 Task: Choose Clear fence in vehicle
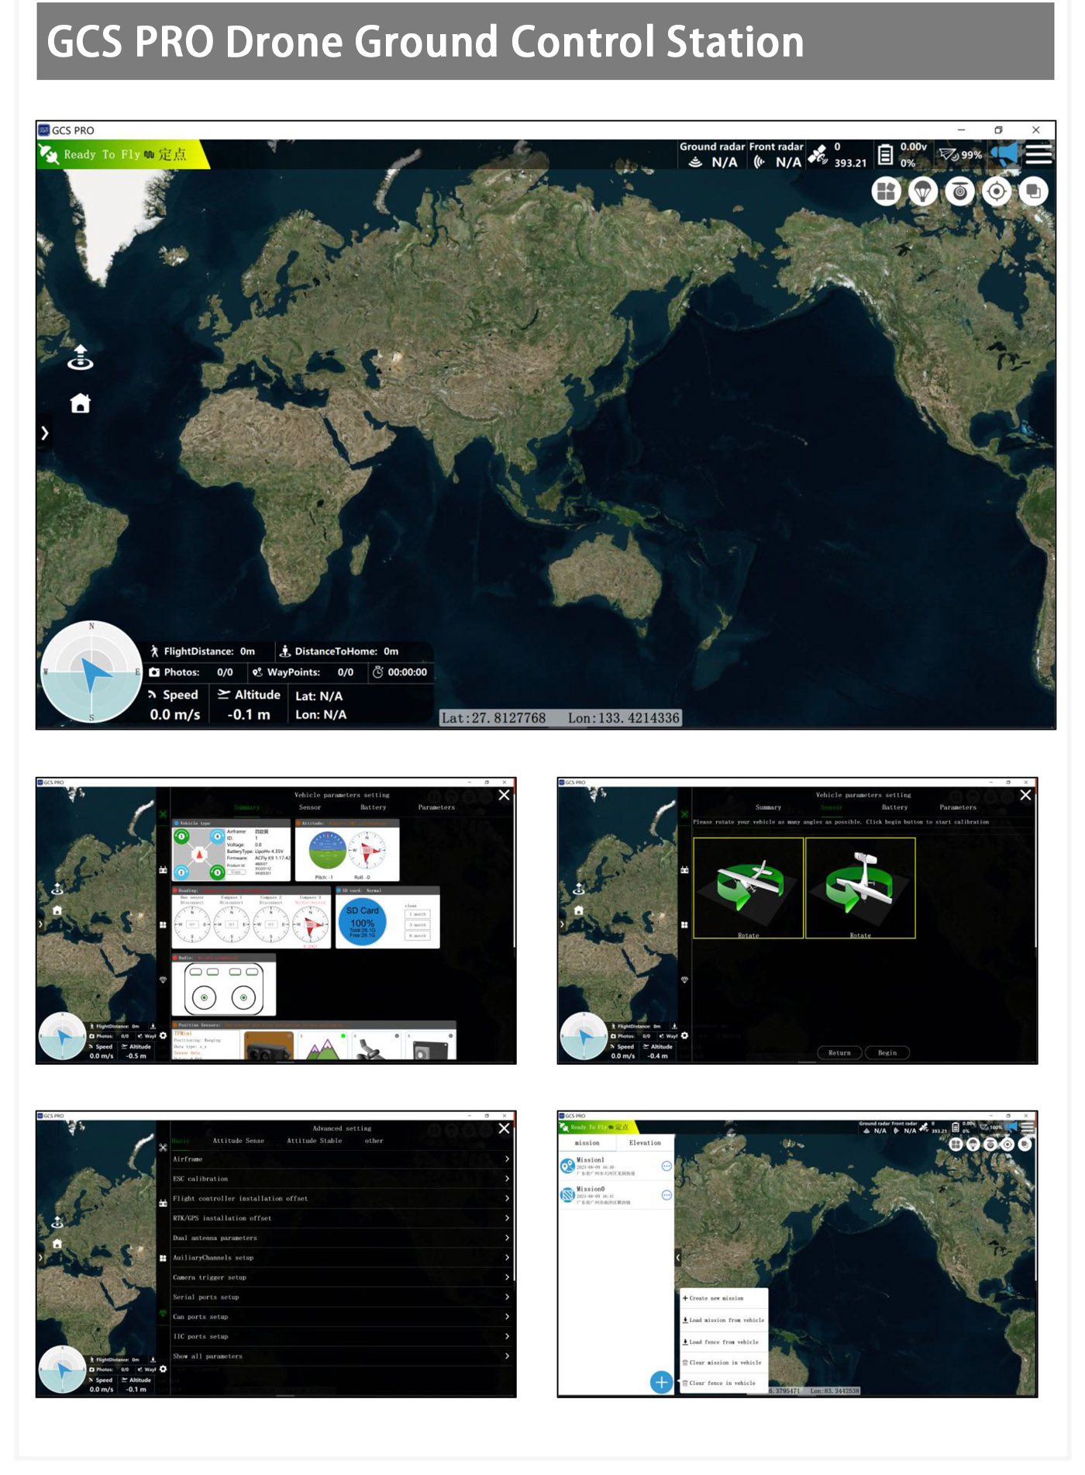[724, 1383]
